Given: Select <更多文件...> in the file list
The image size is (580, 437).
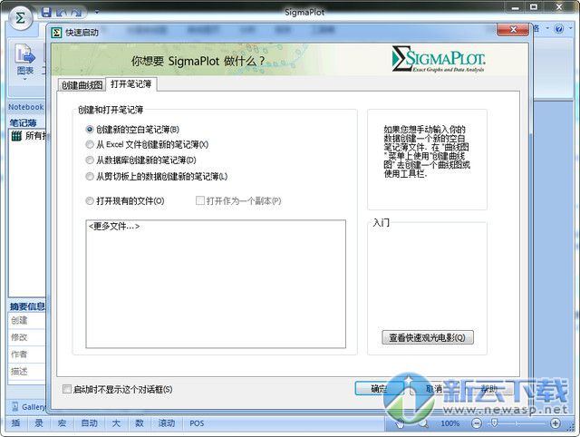Looking at the screenshot, I should pos(114,226).
